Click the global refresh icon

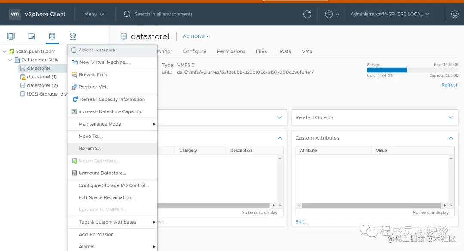pos(307,14)
